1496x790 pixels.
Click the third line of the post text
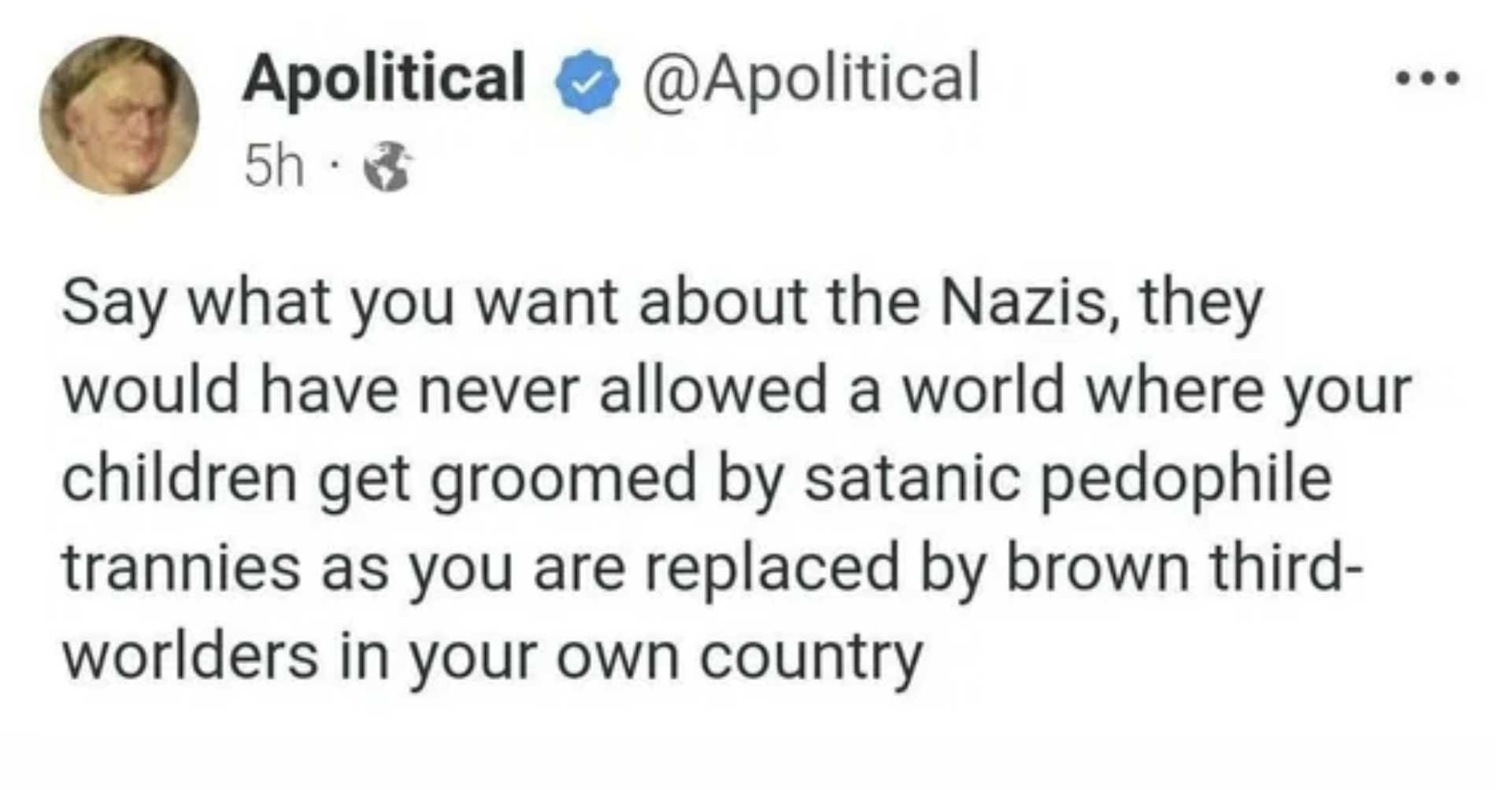click(x=696, y=479)
